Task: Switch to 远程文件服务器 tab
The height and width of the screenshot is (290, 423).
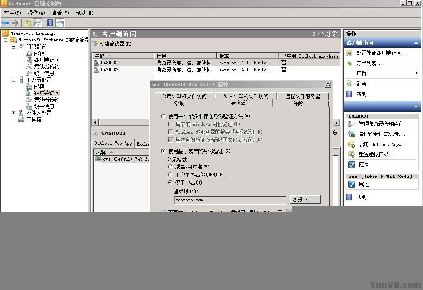Action: point(303,96)
